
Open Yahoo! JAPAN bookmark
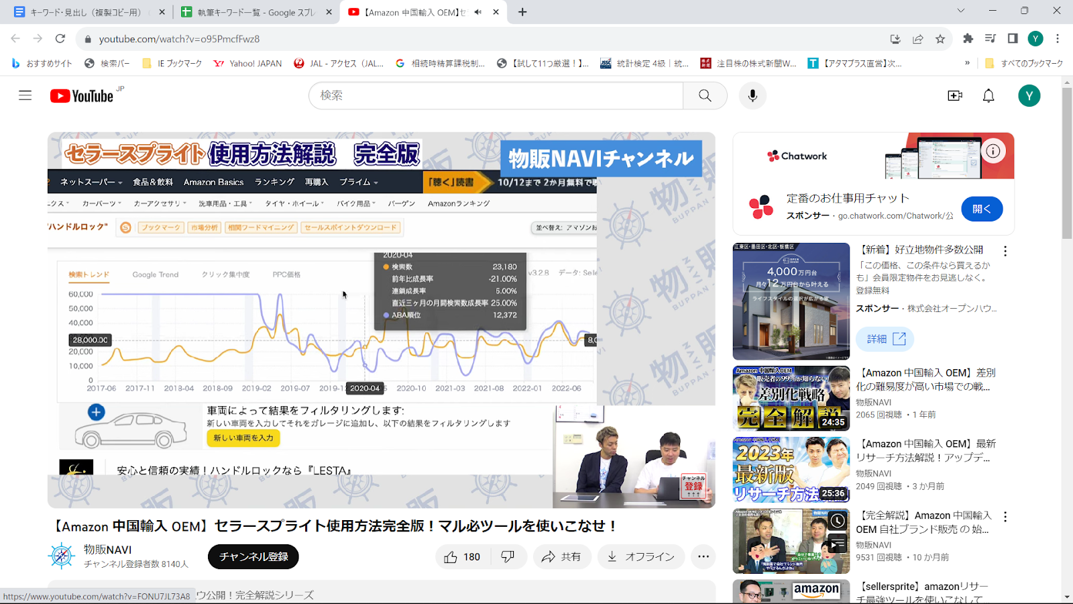[247, 63]
